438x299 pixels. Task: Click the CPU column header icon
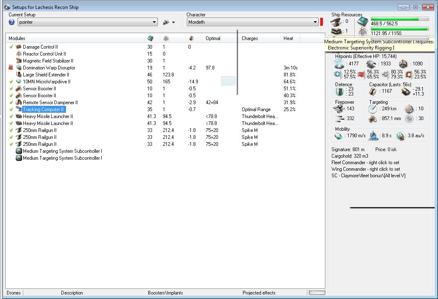[x=150, y=38]
